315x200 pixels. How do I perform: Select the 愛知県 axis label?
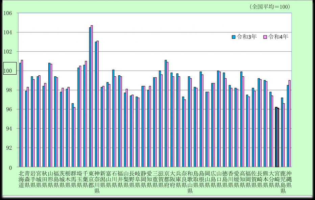tap(149, 179)
